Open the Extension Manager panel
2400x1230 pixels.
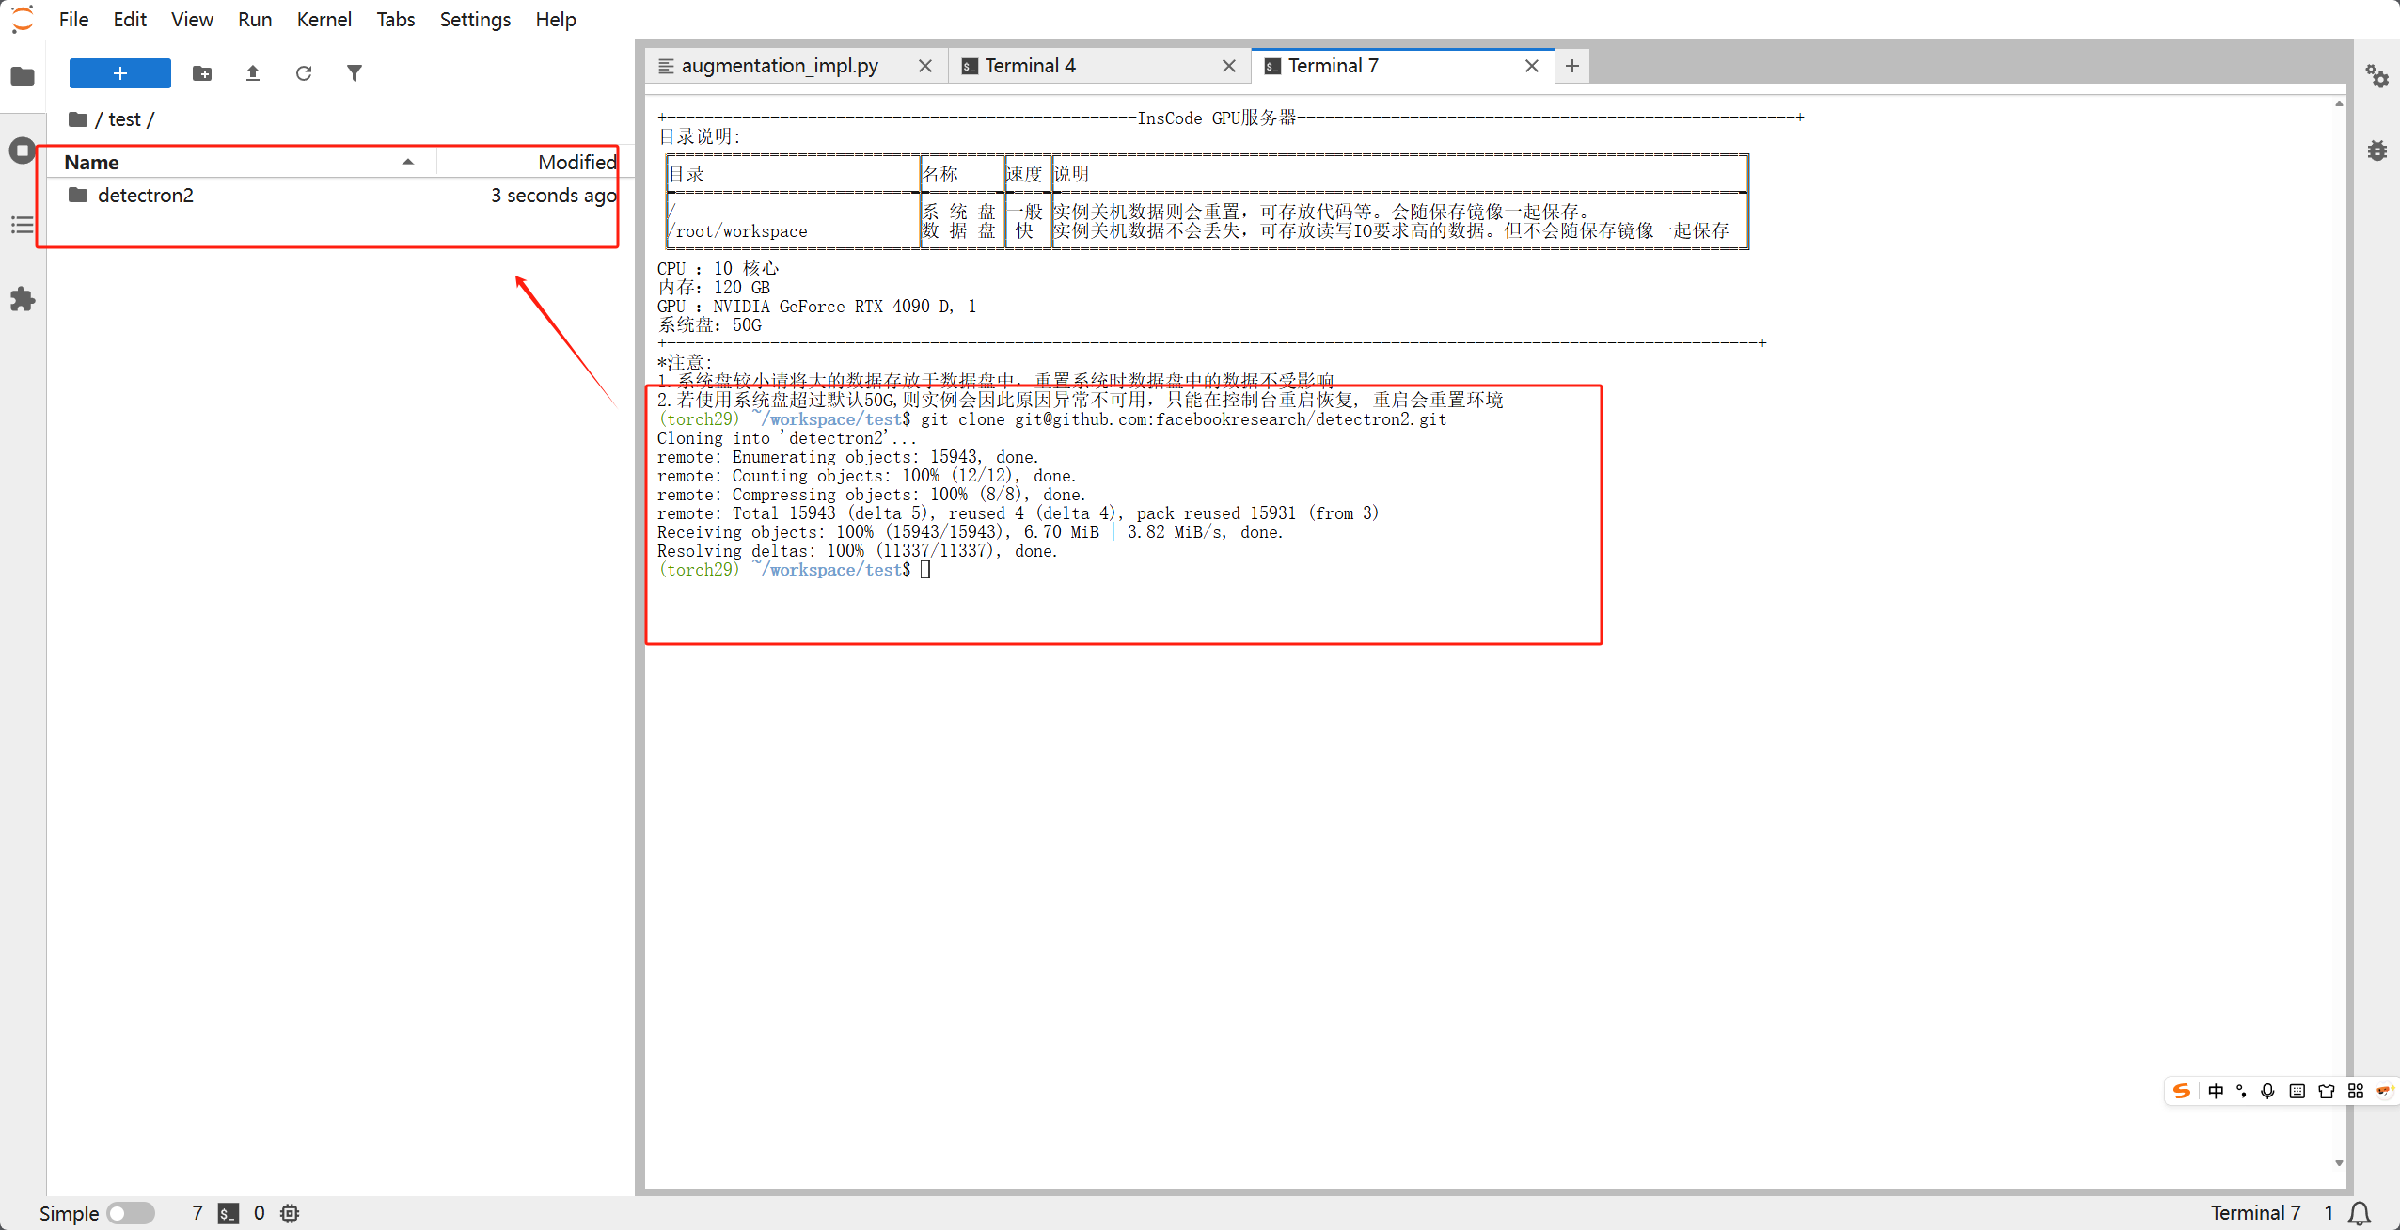[x=23, y=299]
